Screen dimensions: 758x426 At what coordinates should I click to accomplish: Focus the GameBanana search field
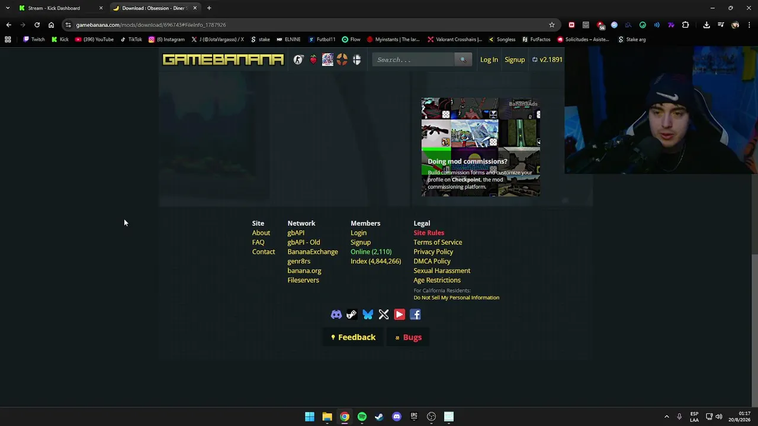pos(413,60)
